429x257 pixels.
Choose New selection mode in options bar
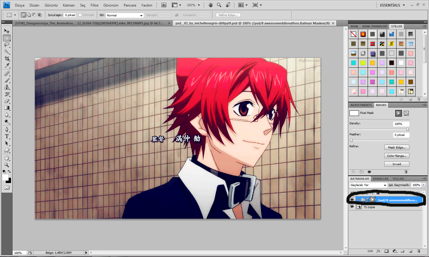(x=24, y=15)
